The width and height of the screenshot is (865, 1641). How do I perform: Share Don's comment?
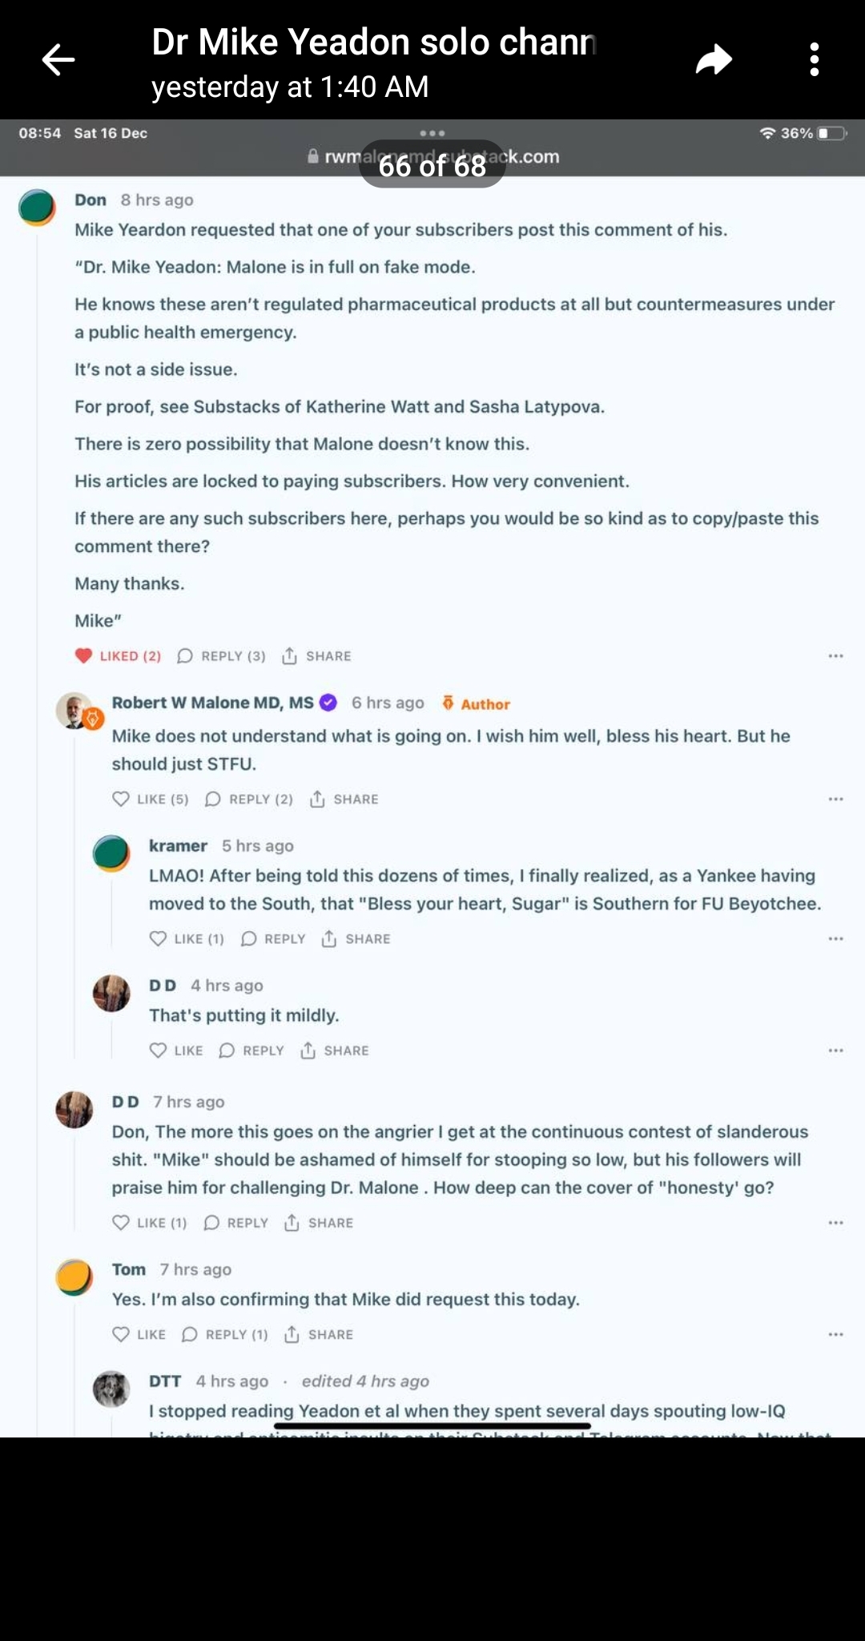pyautogui.click(x=317, y=656)
